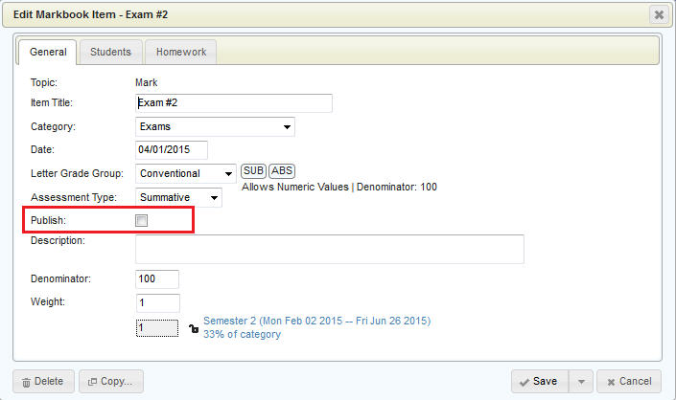Click the ABS badge icon
Screen dimensions: 676x400
[x=282, y=171]
